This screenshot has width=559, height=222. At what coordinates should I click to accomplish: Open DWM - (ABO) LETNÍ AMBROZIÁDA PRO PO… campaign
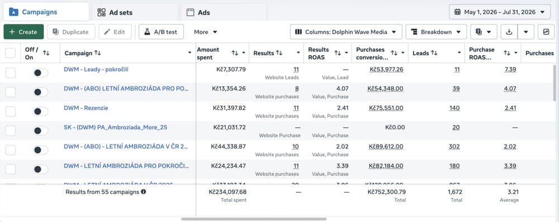pyautogui.click(x=126, y=89)
